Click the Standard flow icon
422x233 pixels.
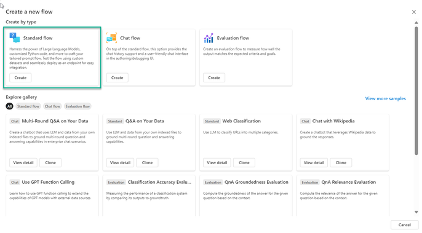pos(15,38)
